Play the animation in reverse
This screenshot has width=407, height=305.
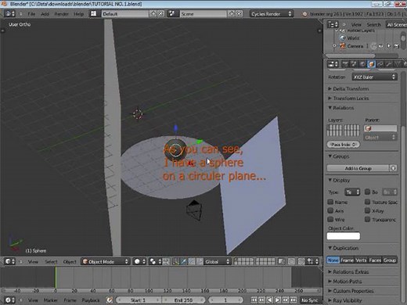270,300
